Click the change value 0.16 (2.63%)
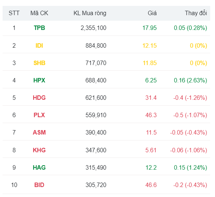The image size is (215, 197). click(x=191, y=81)
